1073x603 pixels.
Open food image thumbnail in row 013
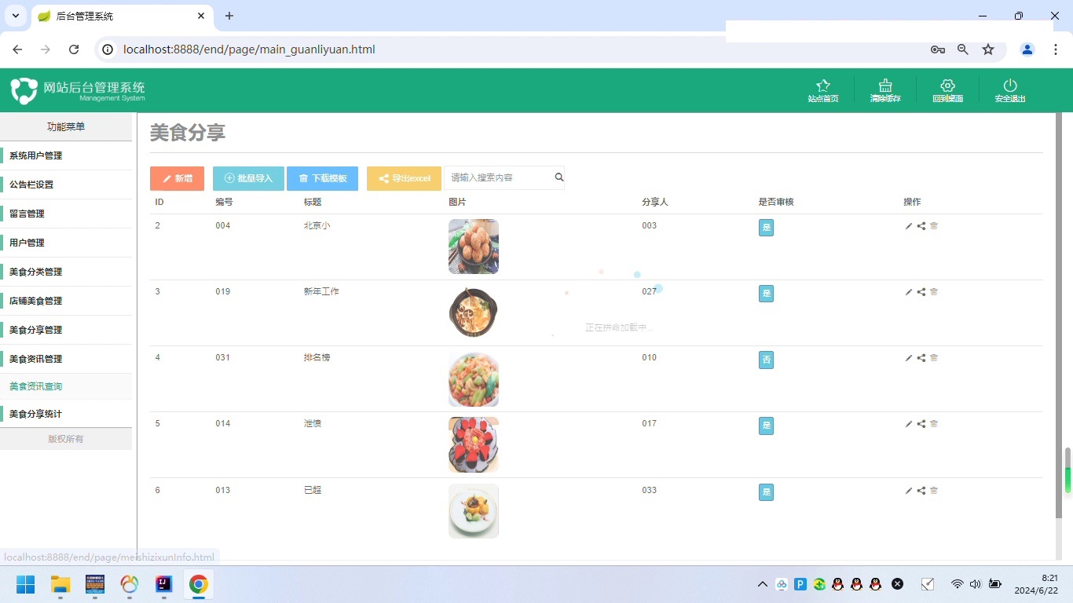474,511
